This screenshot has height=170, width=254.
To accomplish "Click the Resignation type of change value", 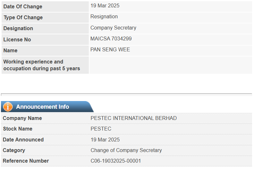I will tap(104, 17).
